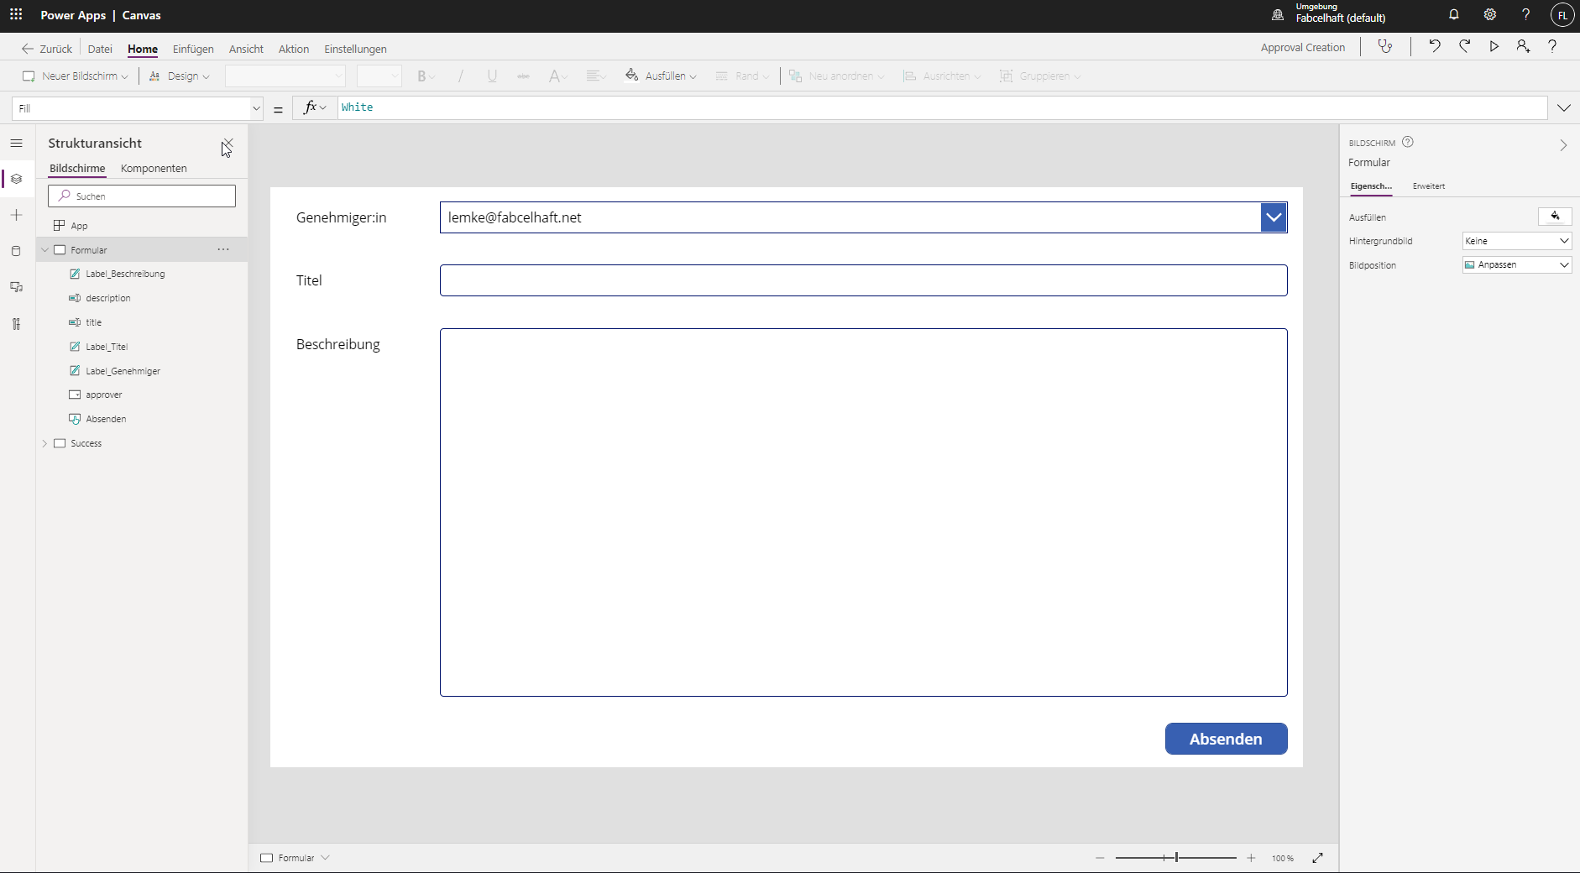The image size is (1580, 873).
Task: Open the Hintergrundbild dropdown set to Keine
Action: coord(1516,241)
